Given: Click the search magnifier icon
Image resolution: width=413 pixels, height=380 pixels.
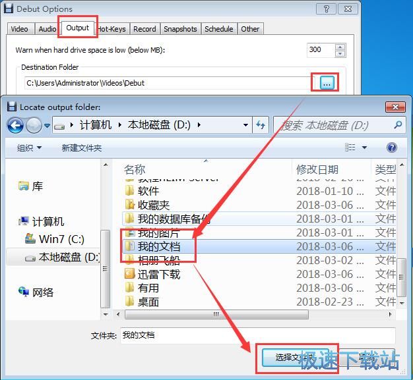Looking at the screenshot, I should click(398, 125).
